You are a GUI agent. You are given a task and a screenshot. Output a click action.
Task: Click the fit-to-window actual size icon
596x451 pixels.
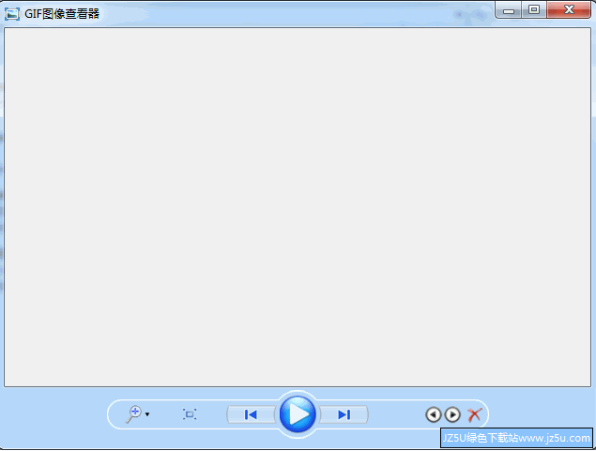tap(190, 414)
